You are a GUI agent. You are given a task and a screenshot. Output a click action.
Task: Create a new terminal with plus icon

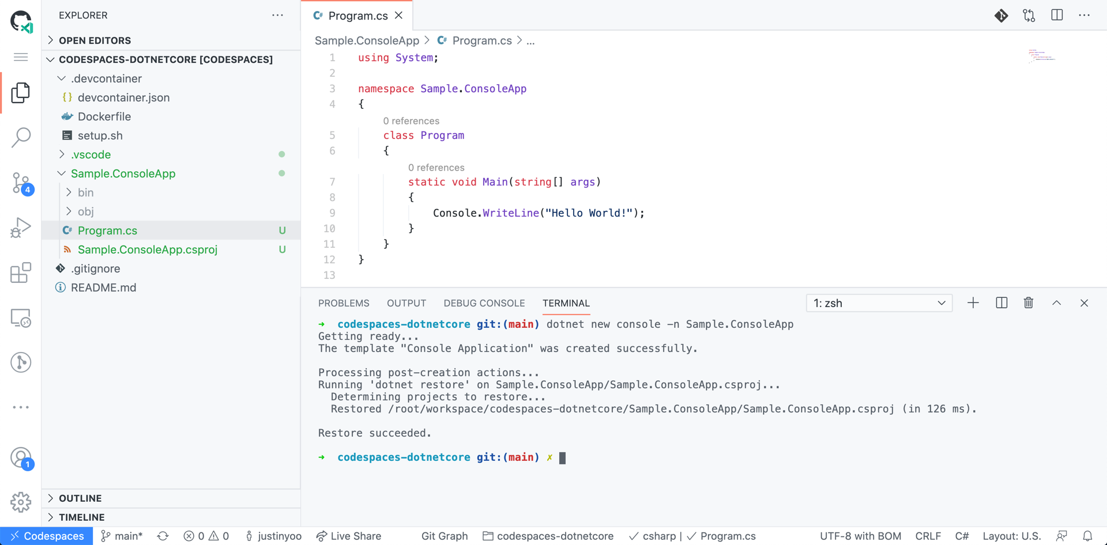[x=973, y=303]
